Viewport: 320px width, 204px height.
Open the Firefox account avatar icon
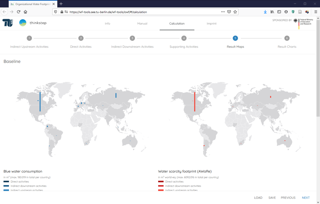286,12
